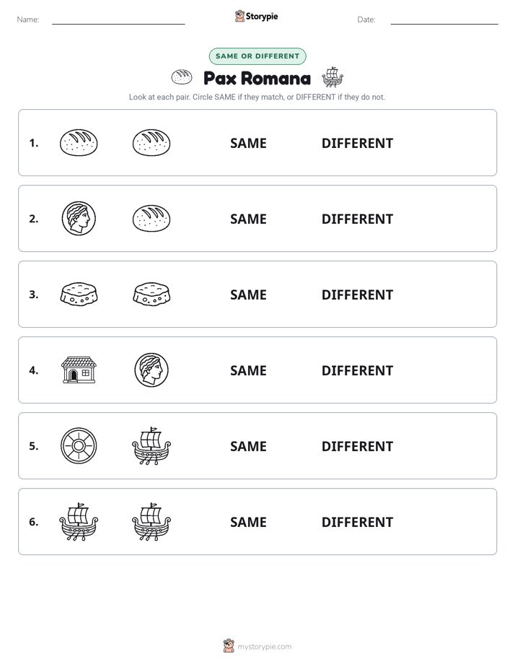Choose SAME for row 6
The width and height of the screenshot is (515, 667).
pyautogui.click(x=248, y=522)
